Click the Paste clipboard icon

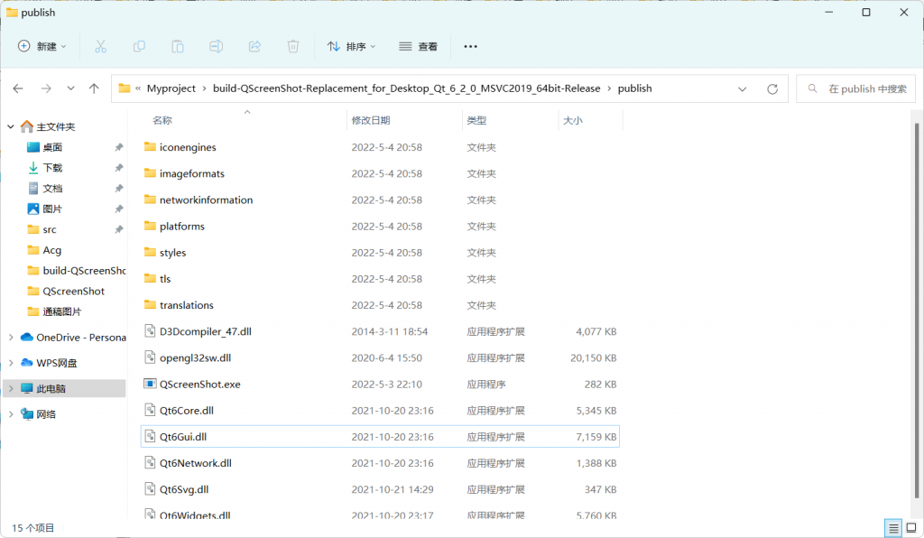(x=178, y=47)
